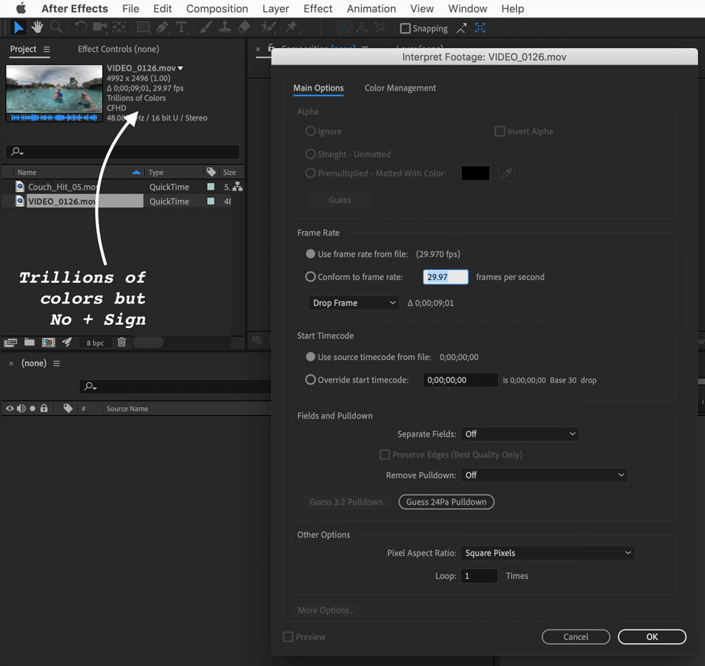This screenshot has width=705, height=666.
Task: Choose the Ignore alpha radio button
Action: 310,131
